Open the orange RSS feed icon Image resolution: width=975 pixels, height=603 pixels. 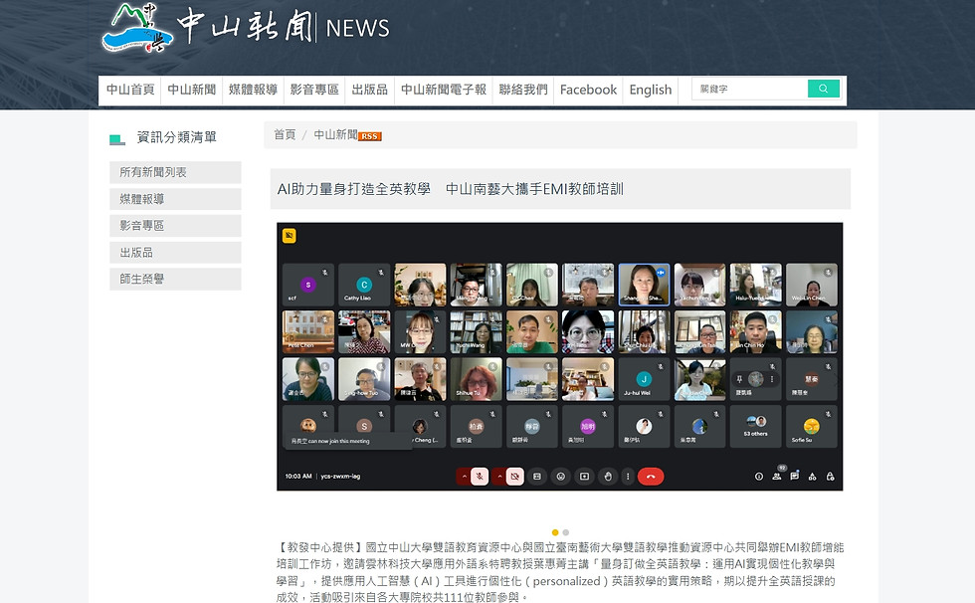370,136
